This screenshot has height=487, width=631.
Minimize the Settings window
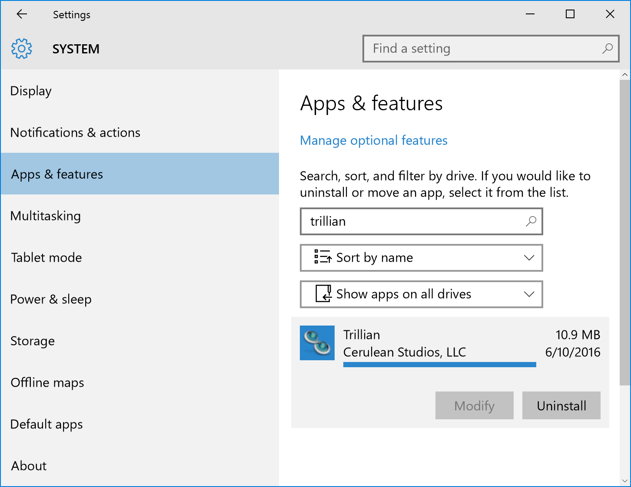(x=530, y=14)
